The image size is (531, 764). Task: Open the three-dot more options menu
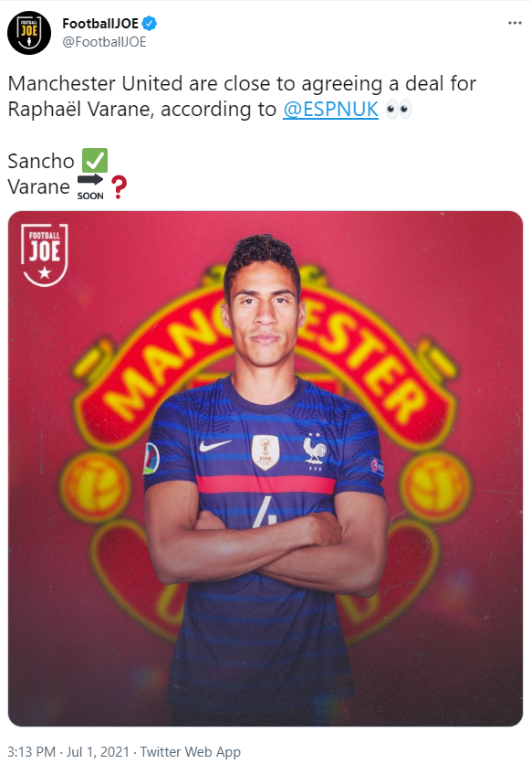515,23
